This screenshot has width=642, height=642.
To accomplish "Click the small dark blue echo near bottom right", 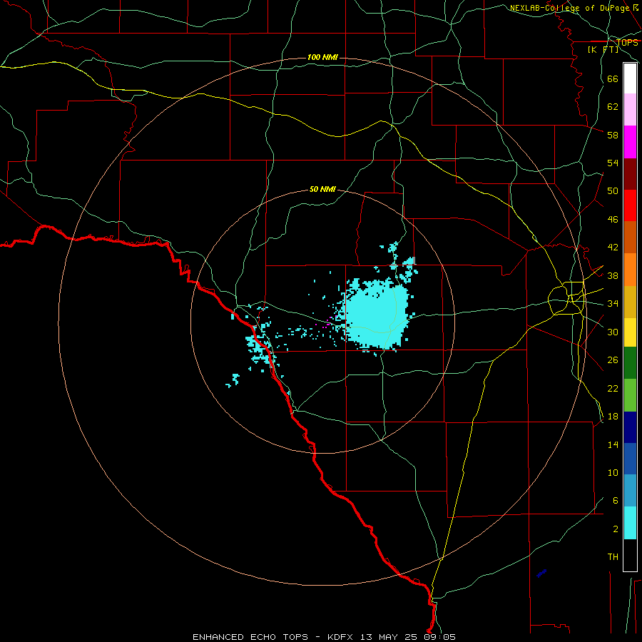I will 541,574.
